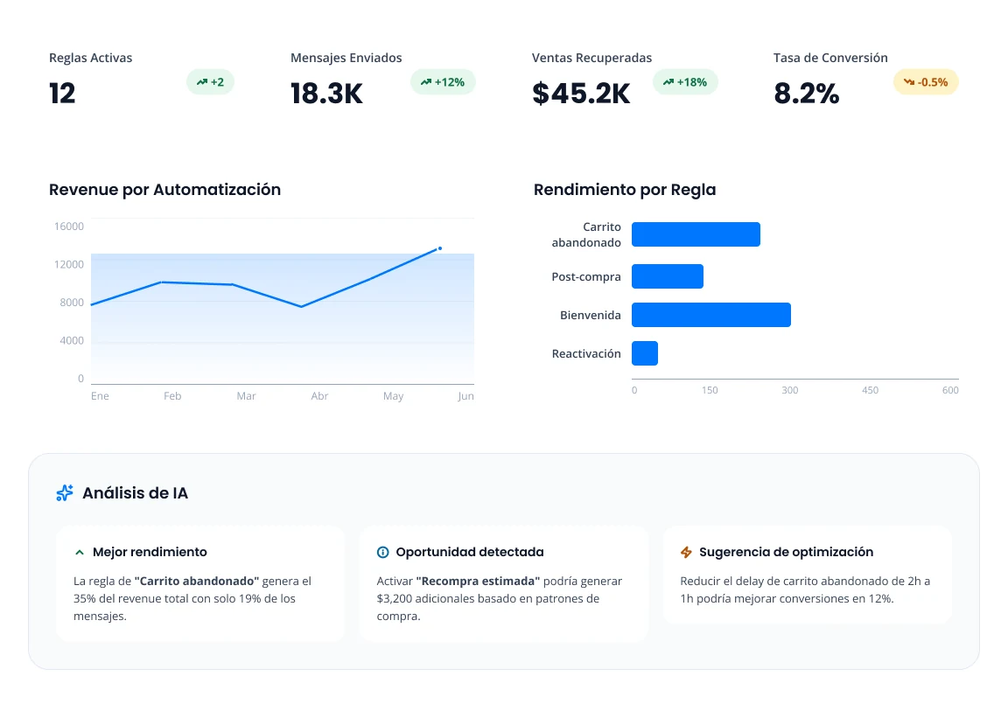This screenshot has height=711, width=1008.
Task: Click the 600 tick label on bar chart axis
Action: pyautogui.click(x=950, y=391)
